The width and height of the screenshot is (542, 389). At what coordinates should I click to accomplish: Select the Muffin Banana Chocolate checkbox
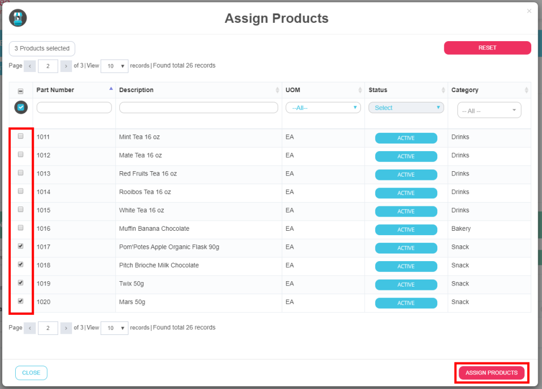[x=21, y=228]
